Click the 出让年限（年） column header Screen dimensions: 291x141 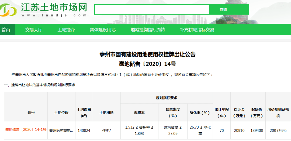[x=221, y=113]
